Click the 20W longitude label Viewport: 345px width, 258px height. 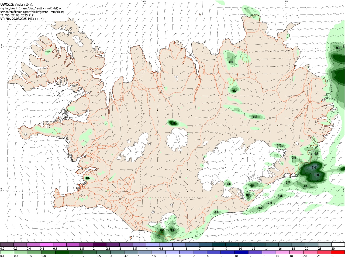point(143,1)
